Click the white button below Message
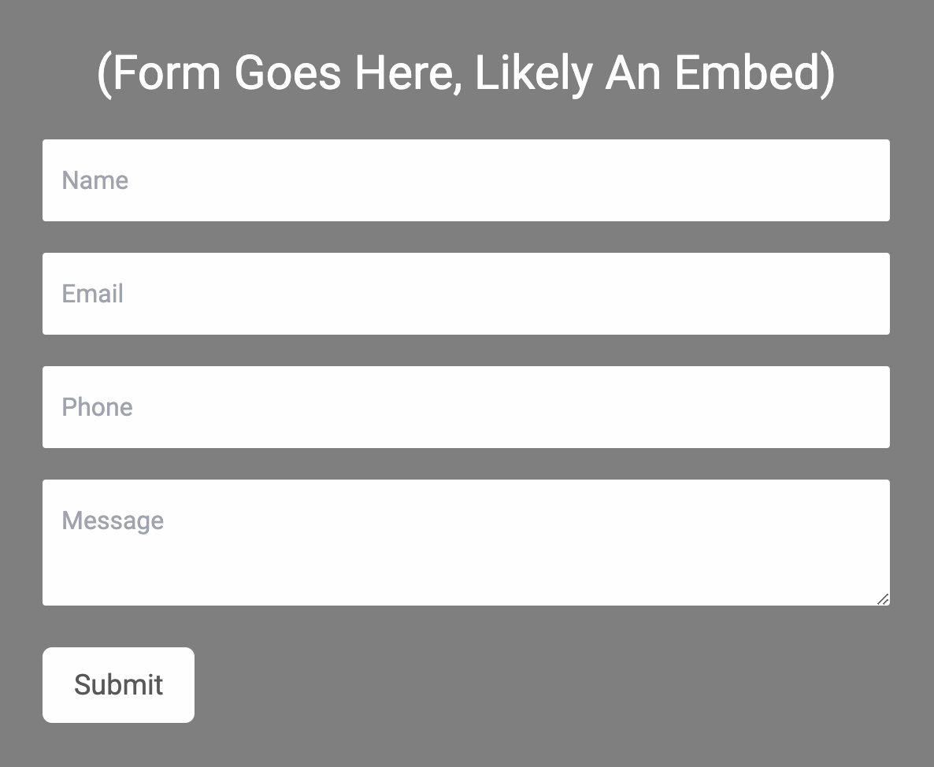This screenshot has height=767, width=934. pos(118,684)
